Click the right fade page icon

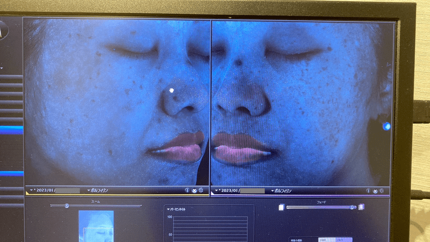click(x=361, y=207)
